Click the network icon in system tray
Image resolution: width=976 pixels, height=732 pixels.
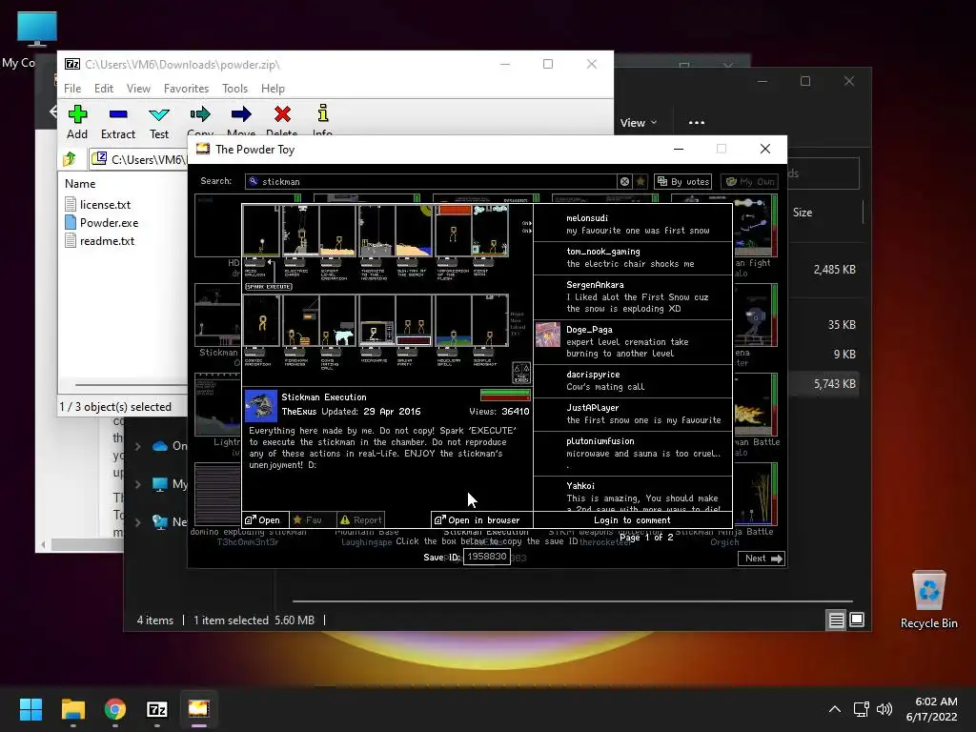pyautogui.click(x=861, y=708)
